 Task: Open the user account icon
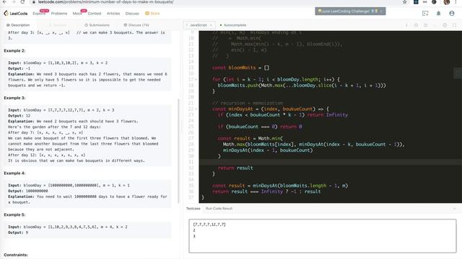pos(452,13)
